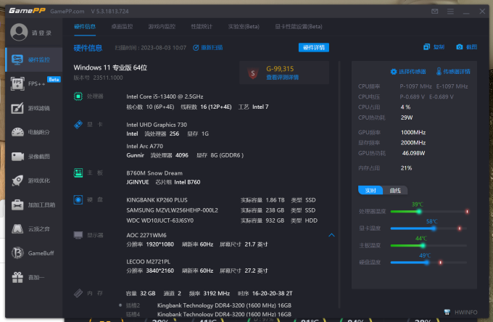Open the 喜加一 gift box sidebar item
The width and height of the screenshot is (493, 322).
point(34,277)
